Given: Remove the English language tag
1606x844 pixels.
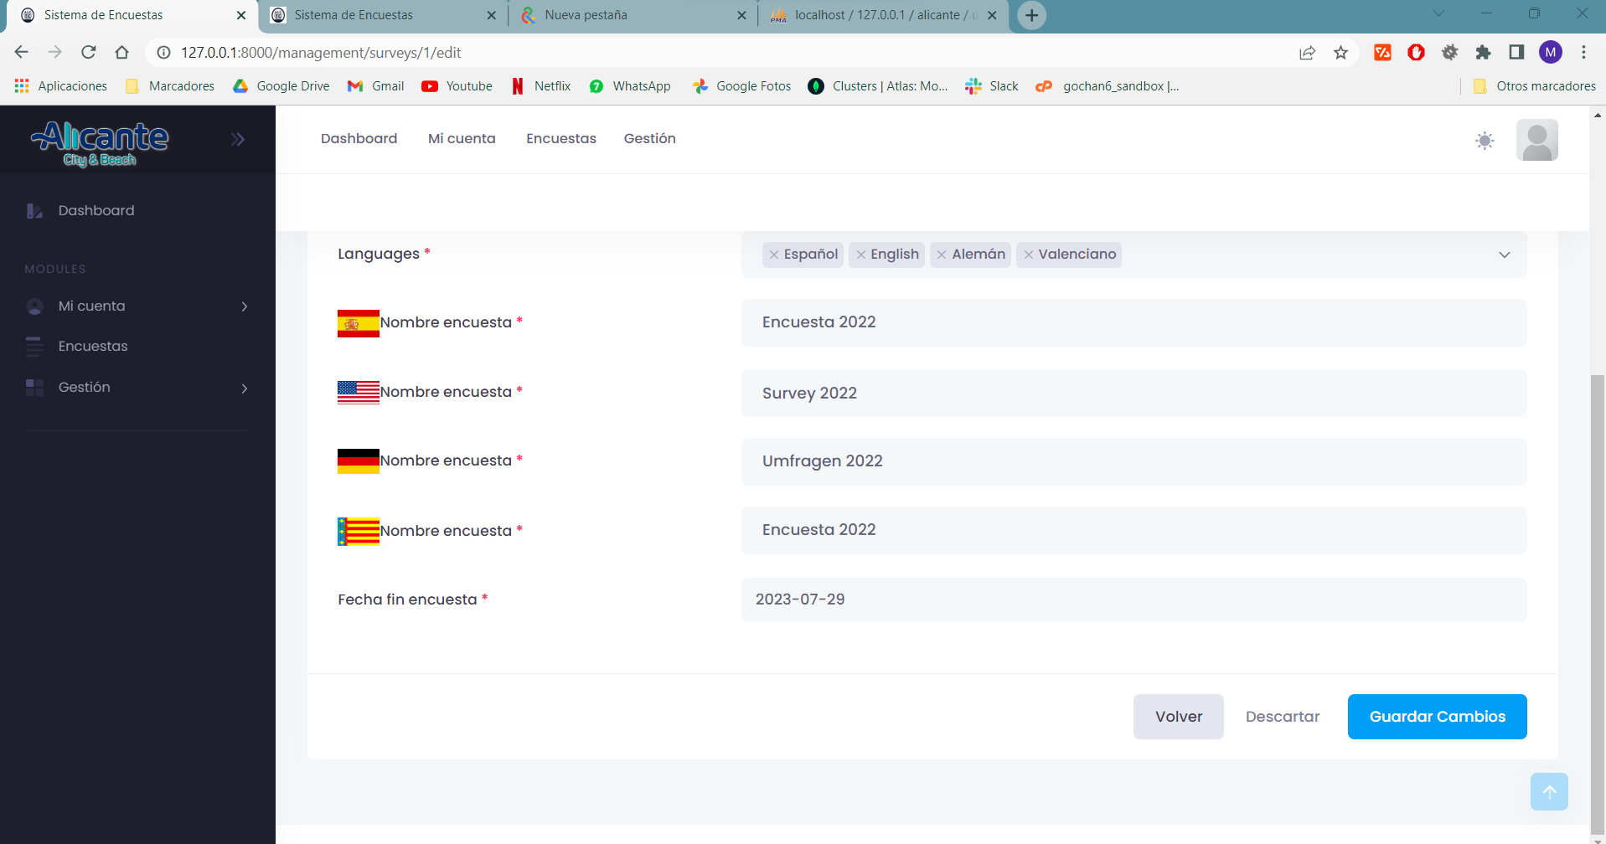Looking at the screenshot, I should pyautogui.click(x=861, y=255).
